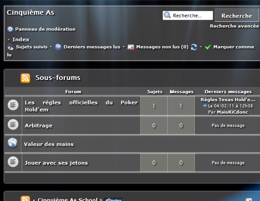Click the refresh icon beside Messages non lus
This screenshot has width=260, height=201.
194,47
